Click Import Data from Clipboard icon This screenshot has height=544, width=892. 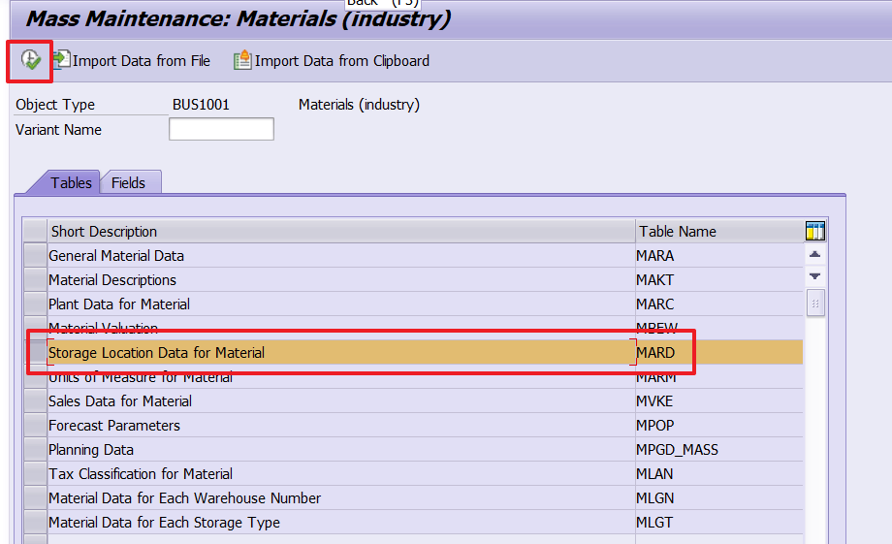click(x=241, y=60)
